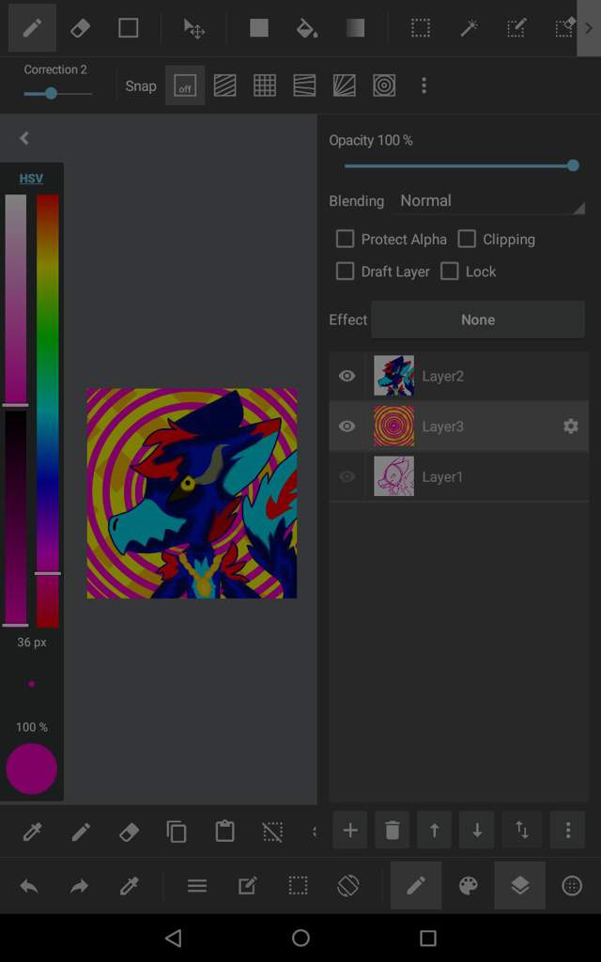Select the Eraser tool in top toolbar
Screen dimensions: 601x962
point(81,28)
